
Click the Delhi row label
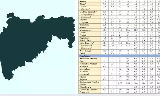point(82,53)
